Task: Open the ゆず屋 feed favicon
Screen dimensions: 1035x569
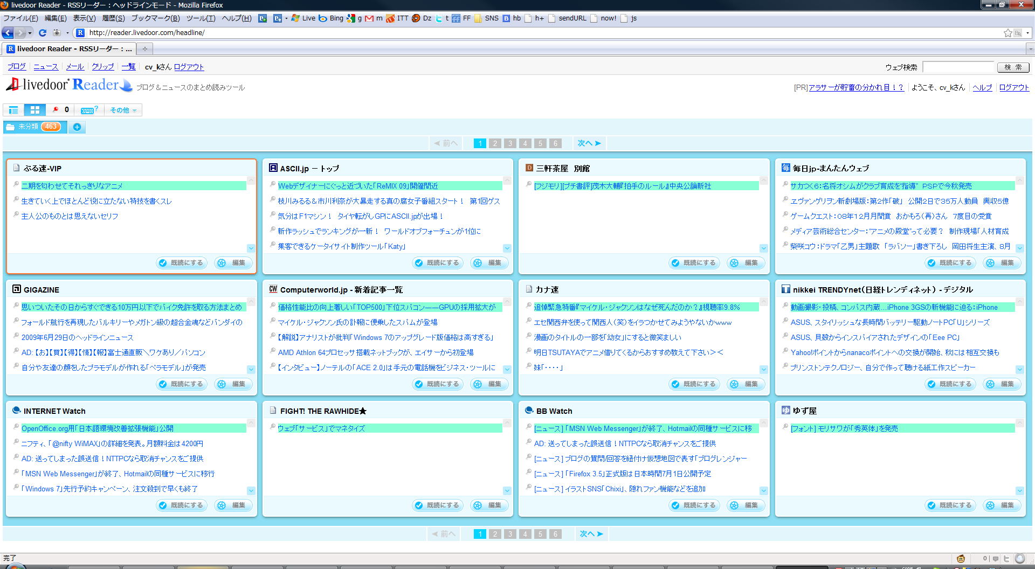Action: click(x=786, y=411)
